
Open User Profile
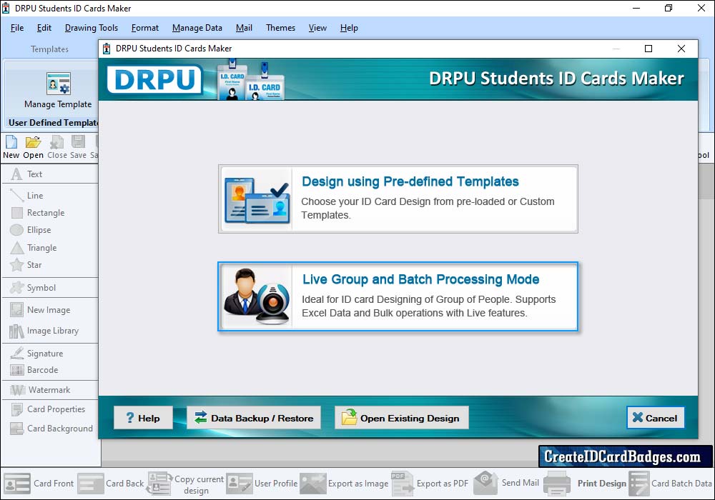(262, 484)
